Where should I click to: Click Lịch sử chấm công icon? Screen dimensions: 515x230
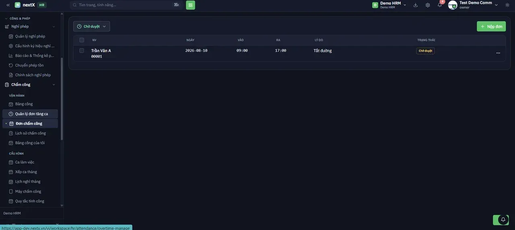pyautogui.click(x=11, y=133)
